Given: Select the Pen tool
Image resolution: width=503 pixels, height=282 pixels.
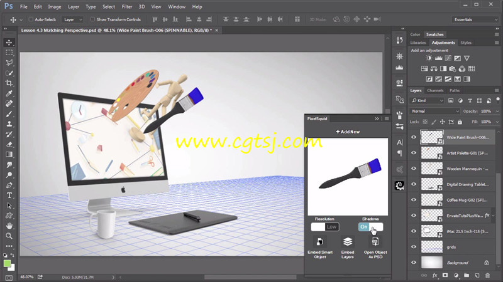Looking at the screenshot, I should [x=9, y=185].
